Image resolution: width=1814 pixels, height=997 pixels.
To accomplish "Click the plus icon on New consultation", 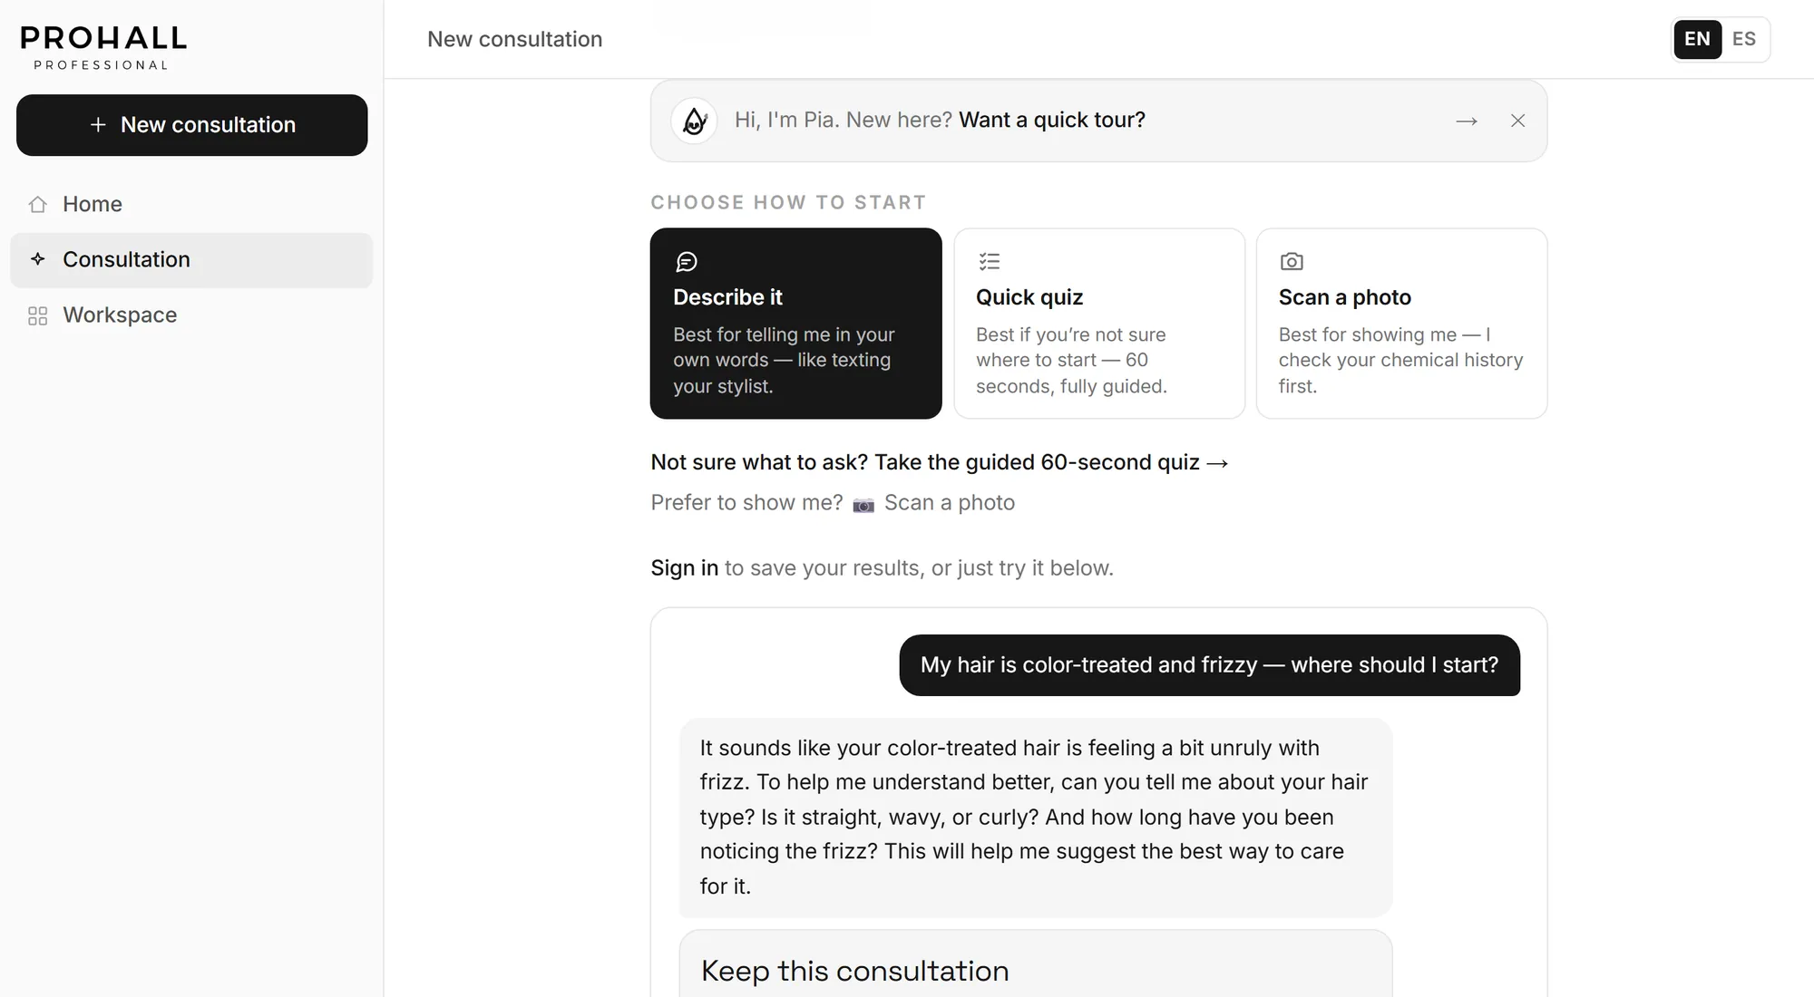I will (x=98, y=125).
